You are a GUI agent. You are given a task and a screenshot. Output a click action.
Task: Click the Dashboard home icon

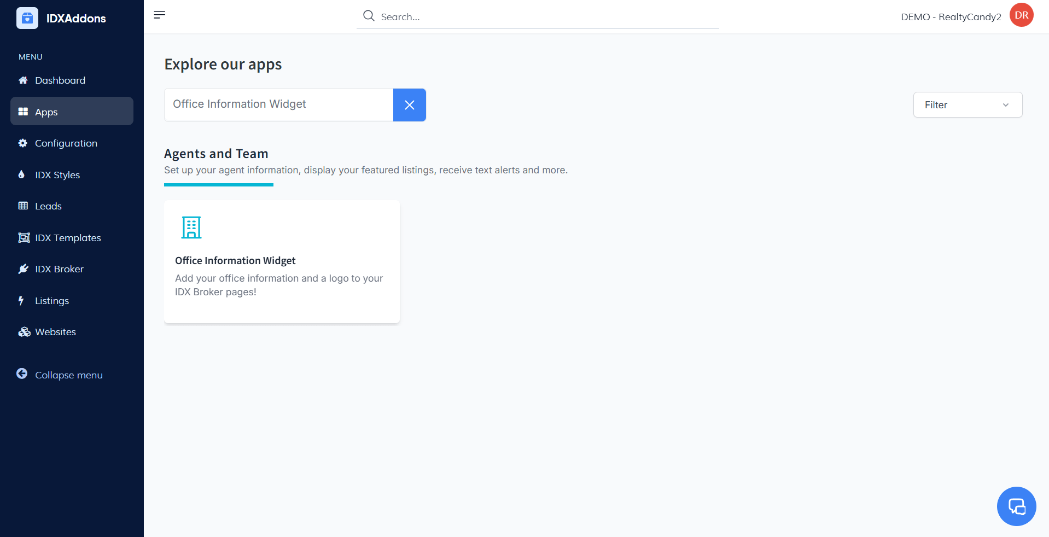23,80
